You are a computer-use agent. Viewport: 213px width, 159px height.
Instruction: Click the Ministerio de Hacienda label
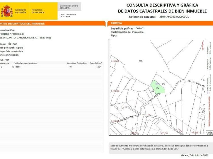pos(38,11)
